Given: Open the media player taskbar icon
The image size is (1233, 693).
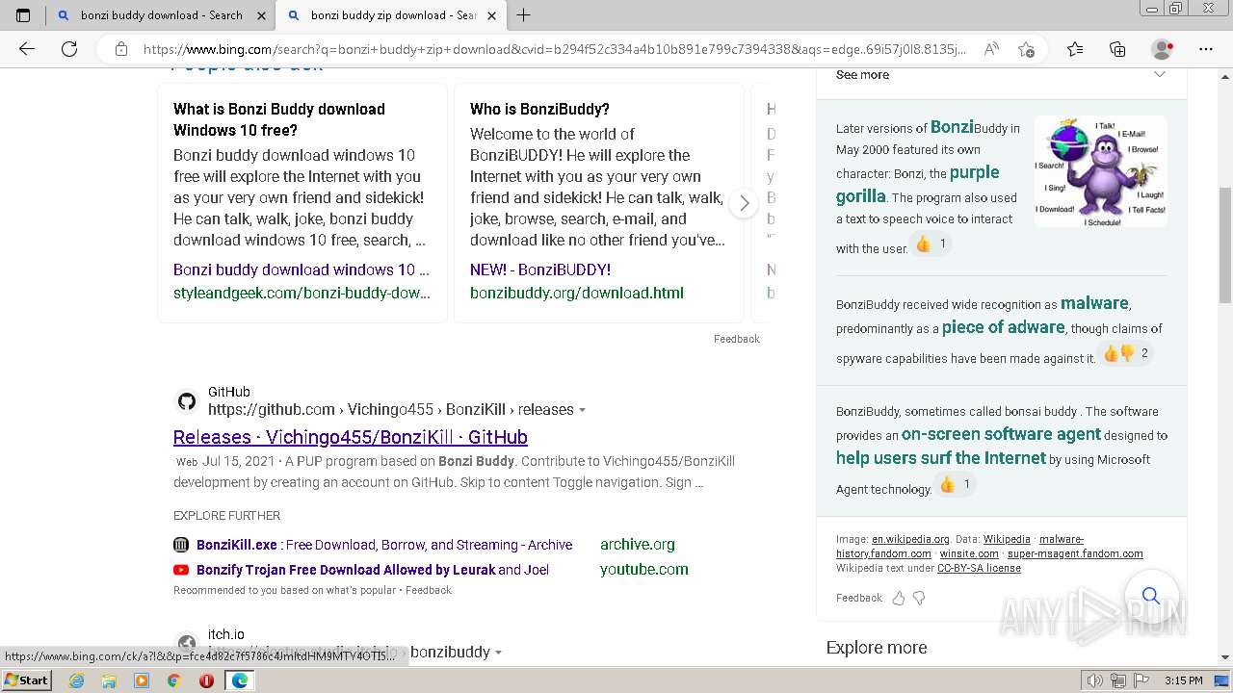Looking at the screenshot, I should (142, 680).
